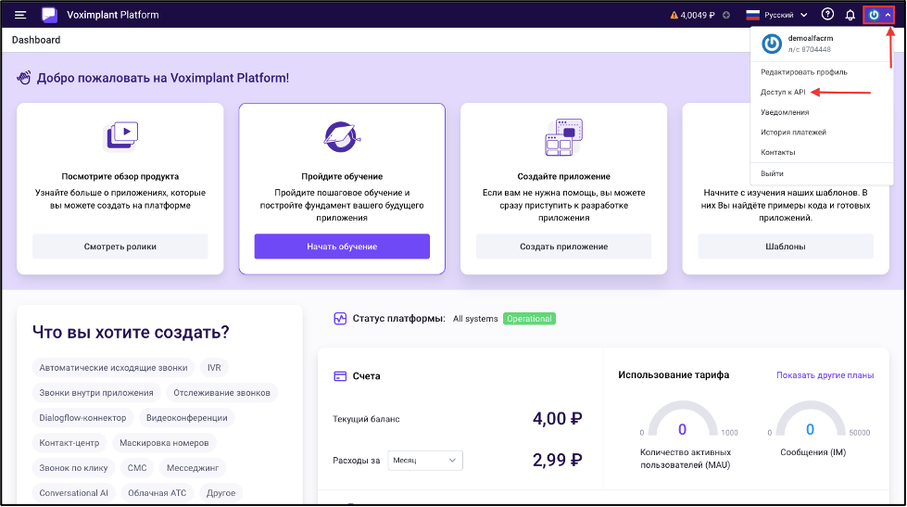Open the hamburger navigation menu
This screenshot has width=907, height=507.
20,15
